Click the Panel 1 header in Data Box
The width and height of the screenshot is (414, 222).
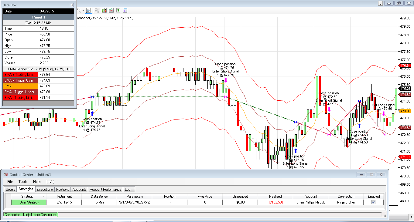tap(38, 17)
